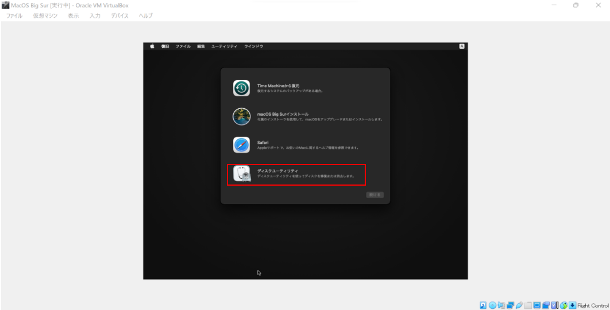Open the macOS 編集 menu
610x310 pixels.
click(x=200, y=46)
